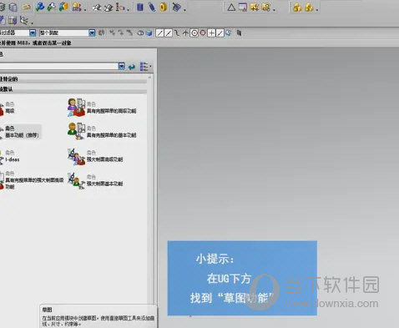The image size is (399, 328).
Task: Click the blue back arrow in roles panel
Action: tap(131, 67)
